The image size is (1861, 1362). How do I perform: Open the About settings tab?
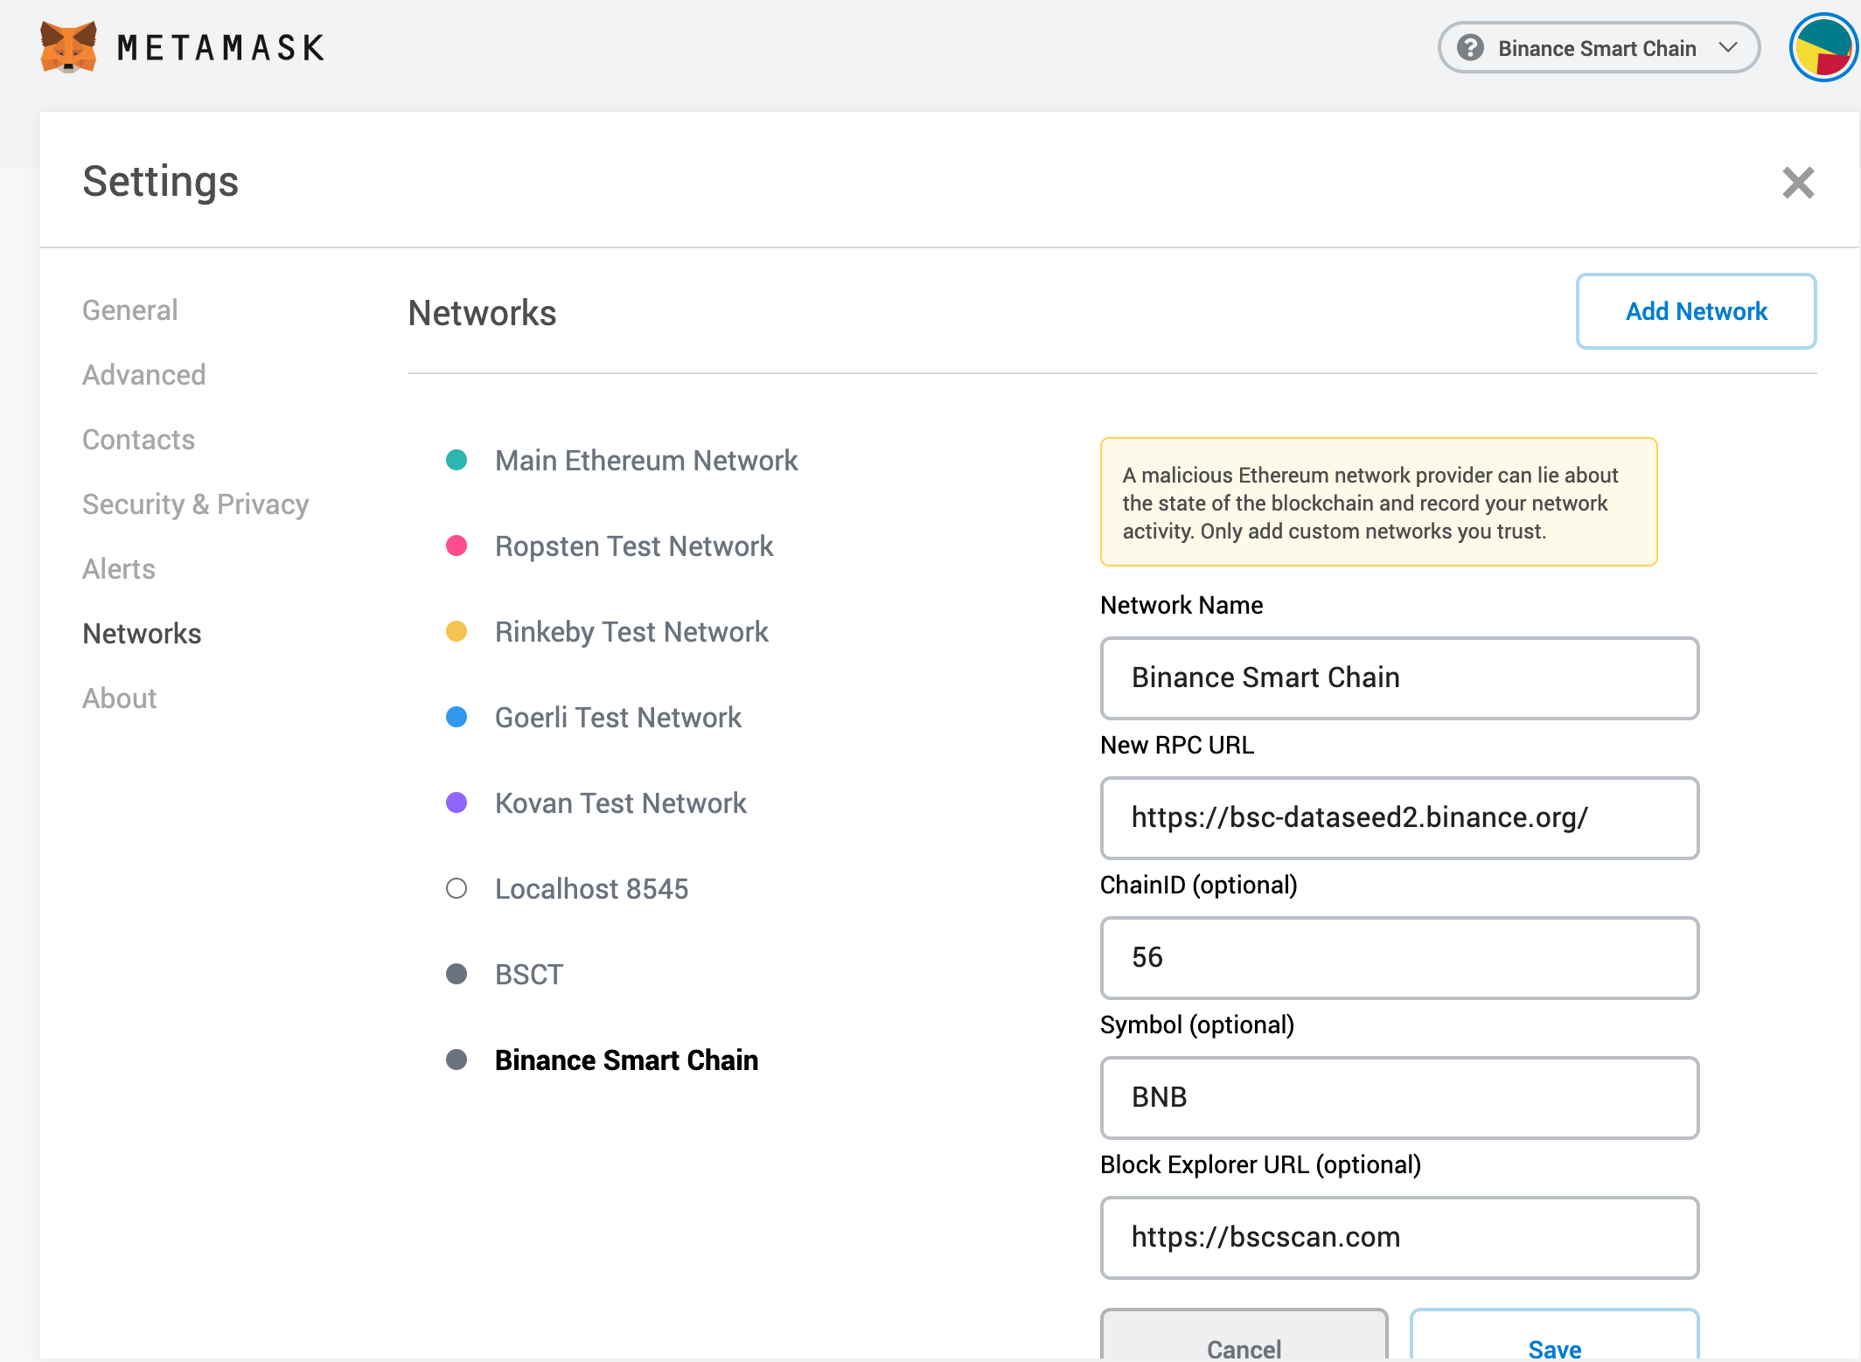coord(119,698)
